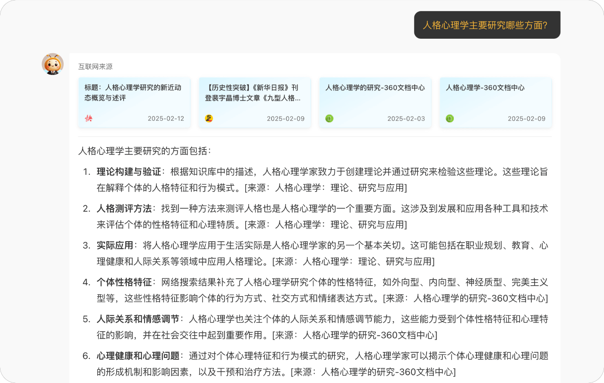Click green icon on 人格心理学-360文档中心 card
This screenshot has width=604, height=383.
(x=450, y=119)
